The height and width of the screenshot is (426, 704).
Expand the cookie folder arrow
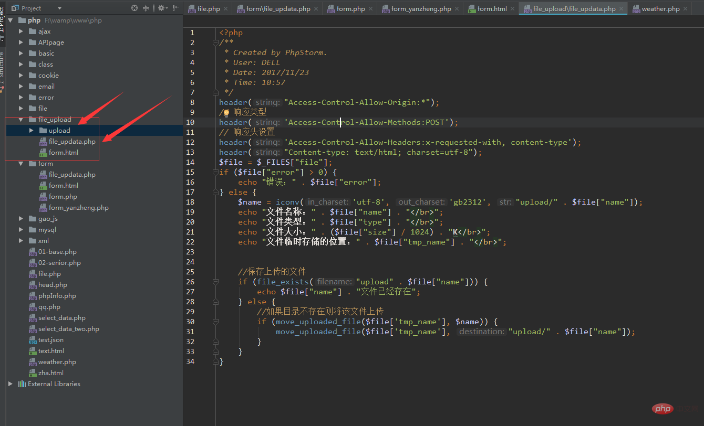(21, 76)
